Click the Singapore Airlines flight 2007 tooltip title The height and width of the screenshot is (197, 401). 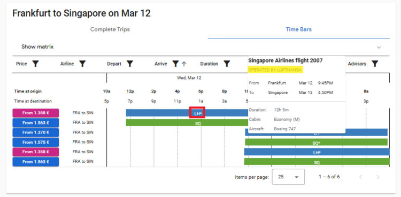click(x=286, y=60)
